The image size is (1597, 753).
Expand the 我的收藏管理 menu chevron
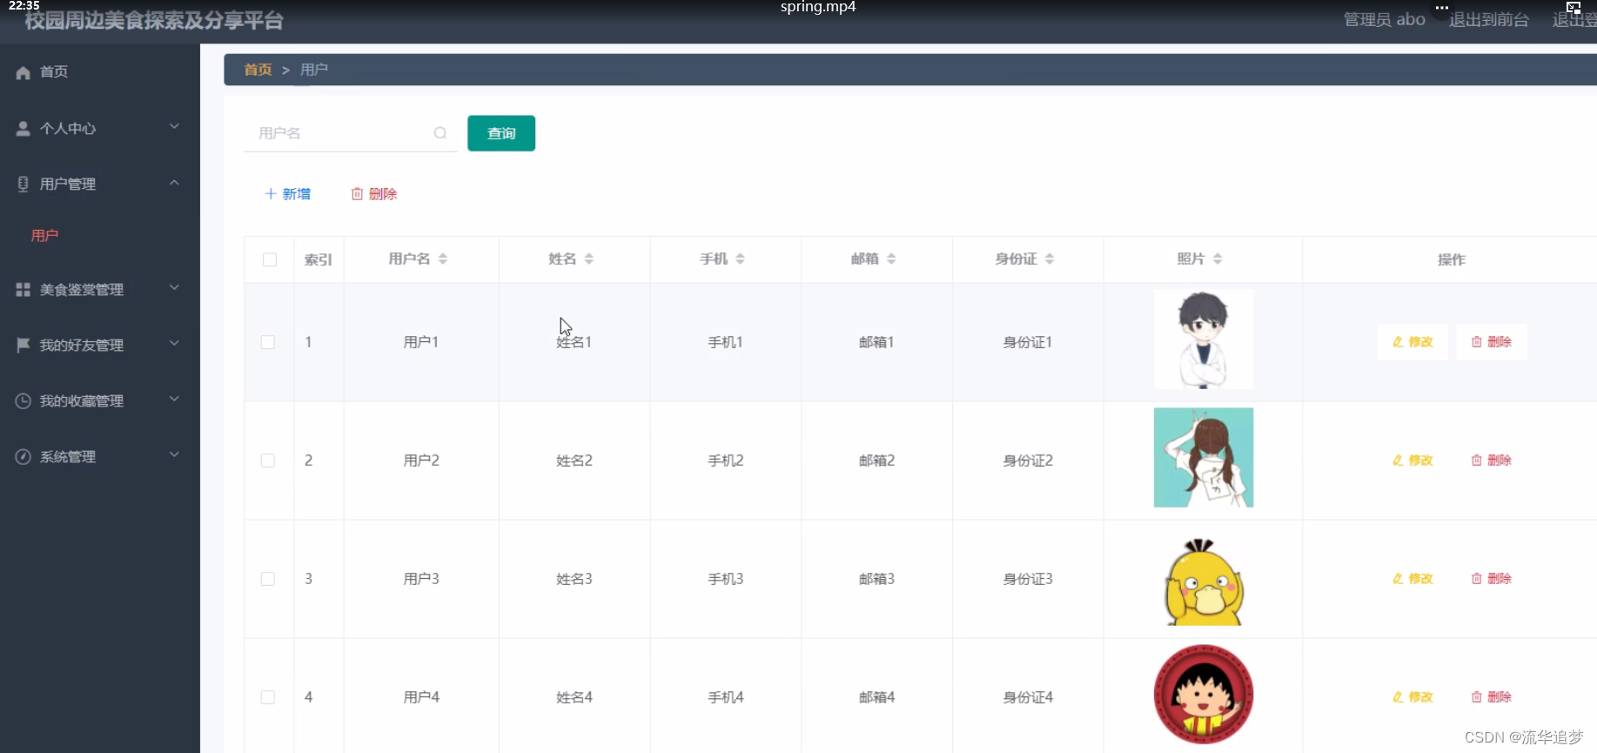pyautogui.click(x=174, y=400)
